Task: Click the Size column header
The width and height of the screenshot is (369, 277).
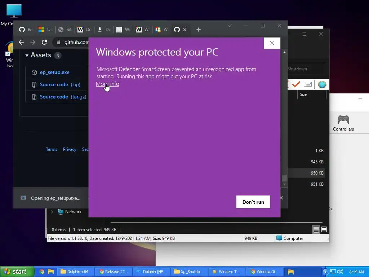Action: [303, 94]
